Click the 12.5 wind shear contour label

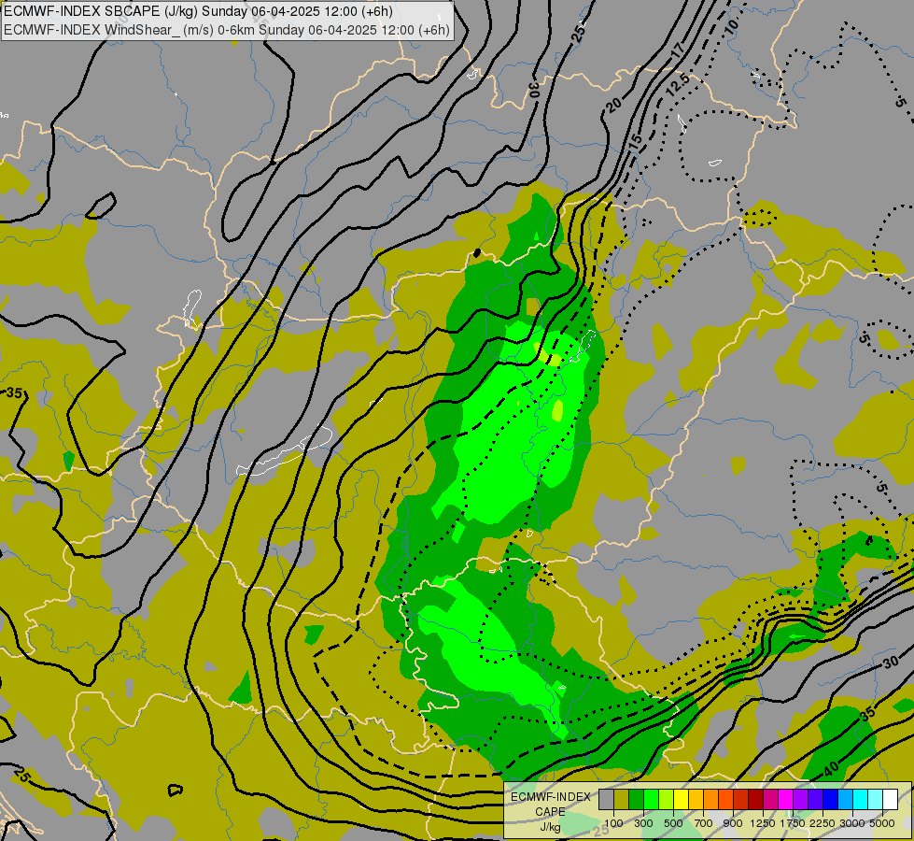pos(678,86)
